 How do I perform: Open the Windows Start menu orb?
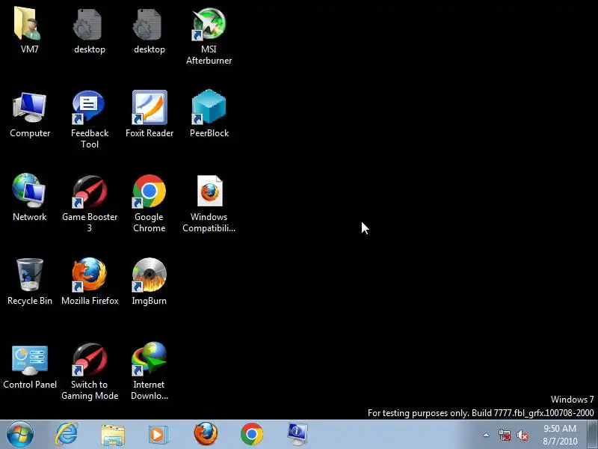click(x=20, y=435)
